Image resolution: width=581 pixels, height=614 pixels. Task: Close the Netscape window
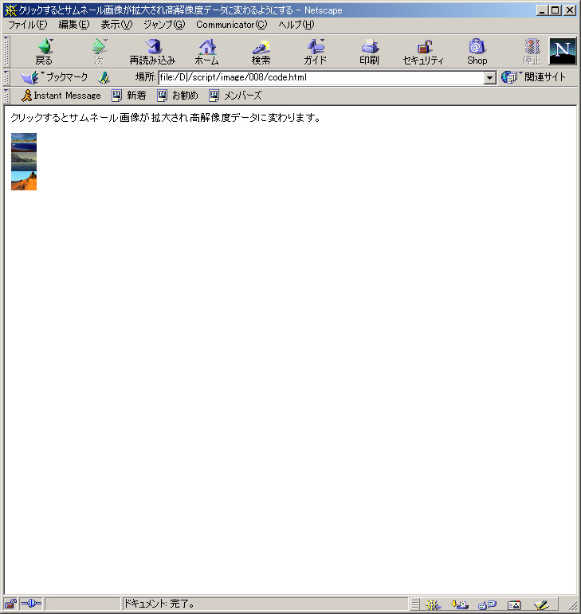pos(570,10)
